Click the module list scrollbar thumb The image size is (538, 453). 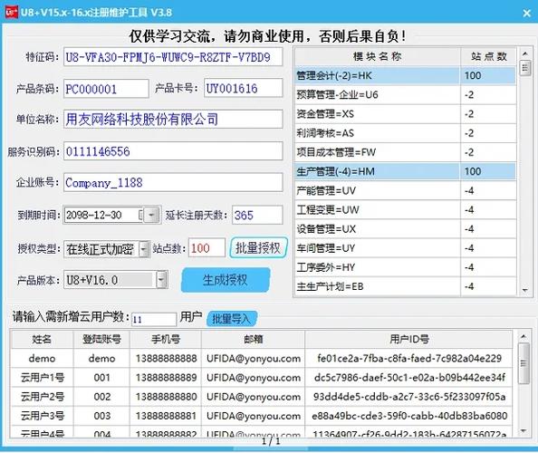tap(525, 68)
